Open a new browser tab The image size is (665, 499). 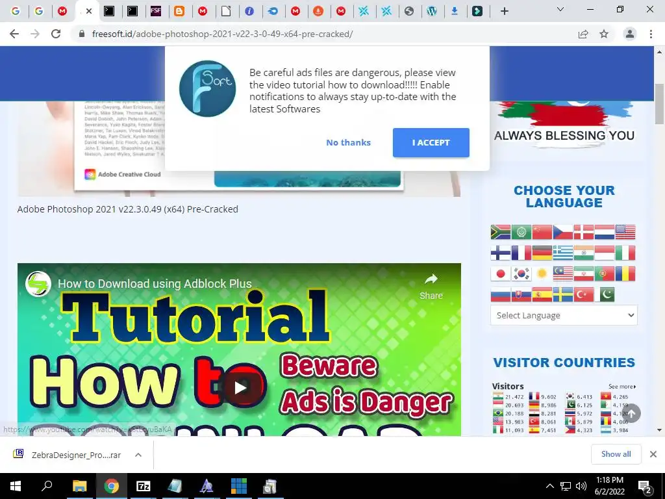[x=504, y=11]
